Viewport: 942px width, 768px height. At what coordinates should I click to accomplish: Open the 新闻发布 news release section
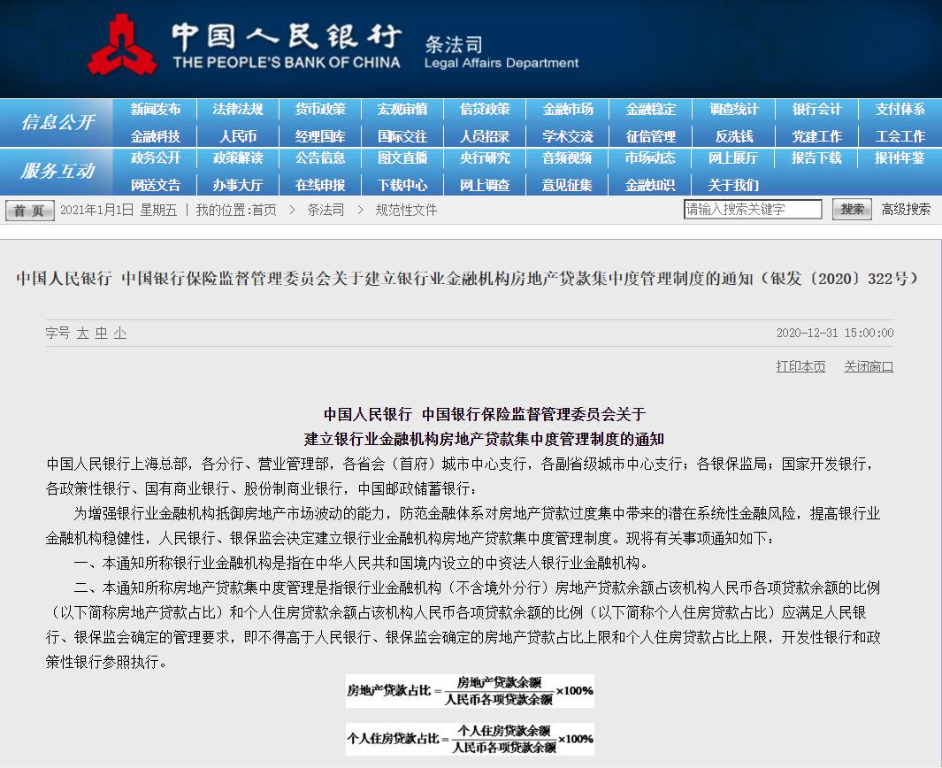point(157,109)
